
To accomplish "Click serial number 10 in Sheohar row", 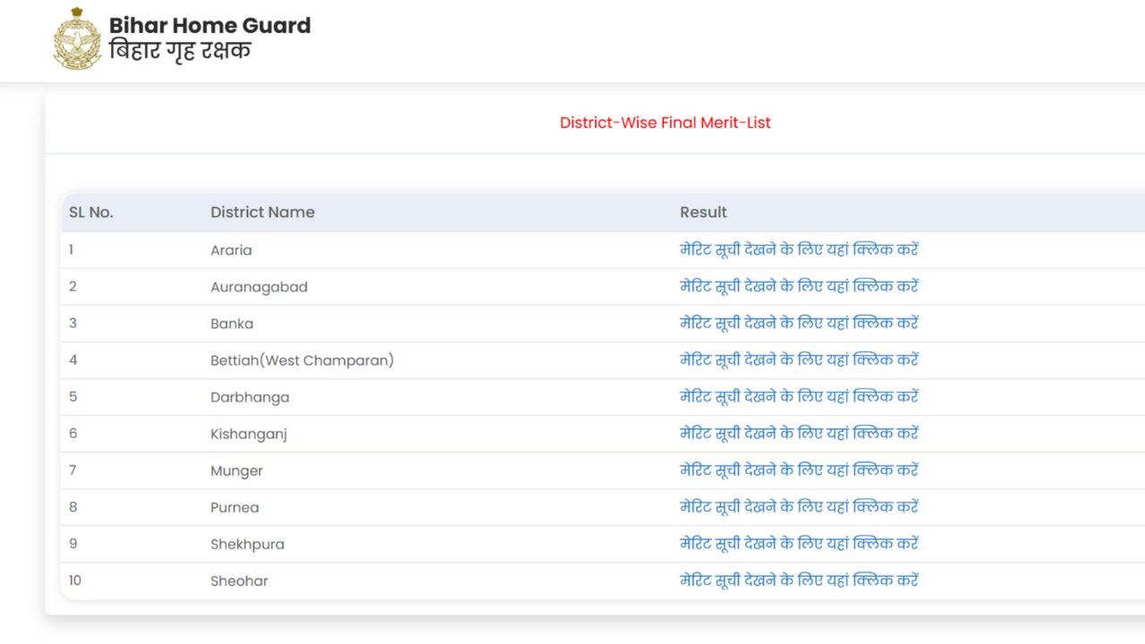I will (74, 580).
